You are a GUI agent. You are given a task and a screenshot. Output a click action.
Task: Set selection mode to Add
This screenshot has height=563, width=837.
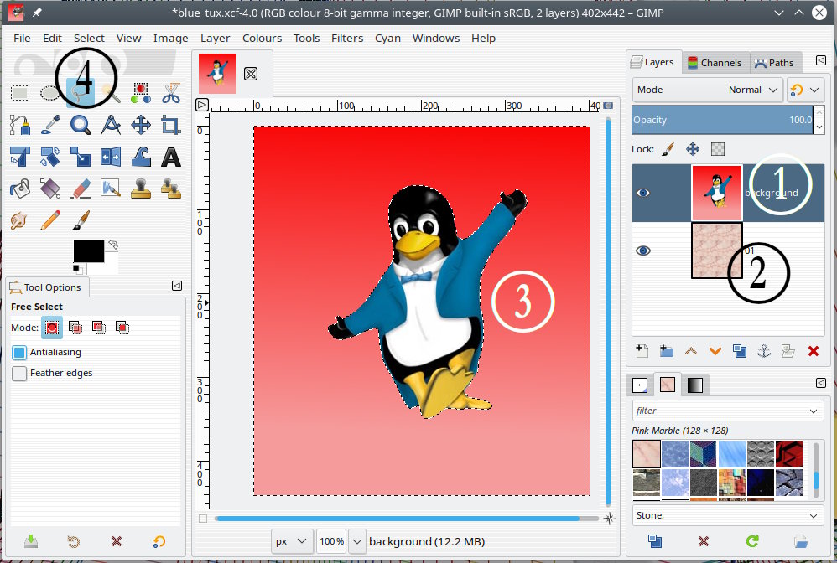pyautogui.click(x=75, y=328)
